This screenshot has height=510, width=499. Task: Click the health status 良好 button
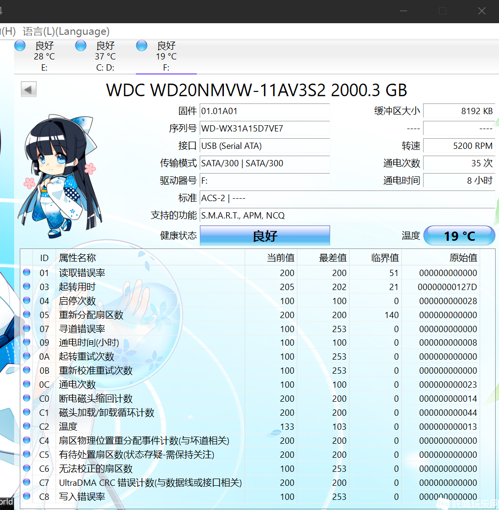coord(265,235)
